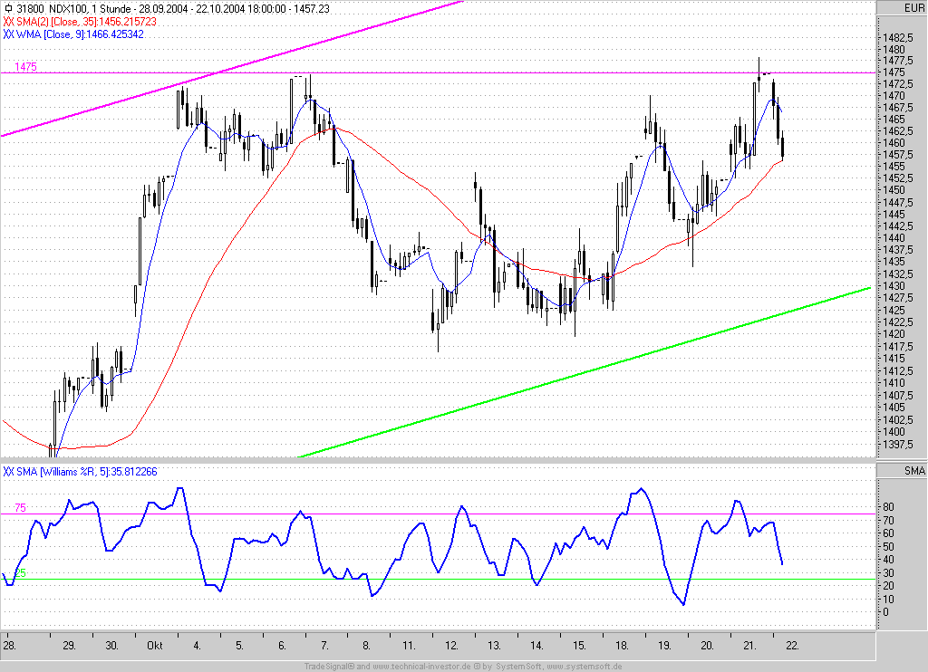This screenshot has width=928, height=672.
Task: Click the magenta 1475 level label on the left
Action: click(25, 67)
